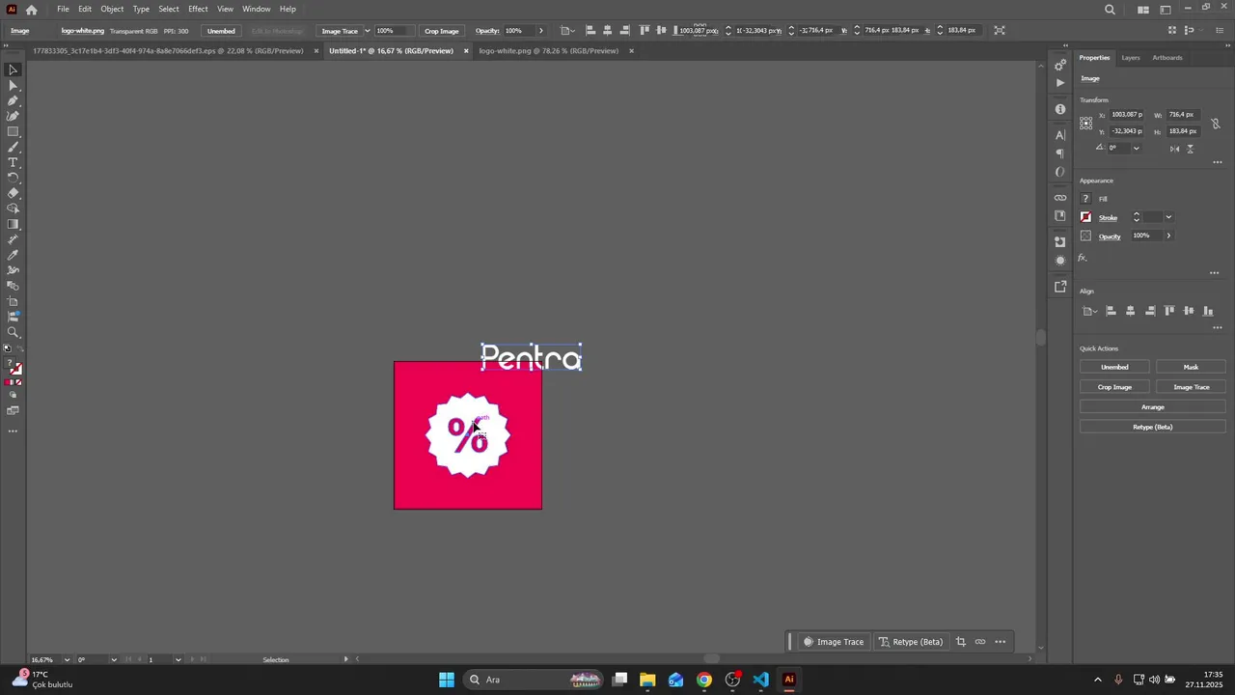Image resolution: width=1235 pixels, height=695 pixels.
Task: Show more Align options
Action: pos(1218,328)
